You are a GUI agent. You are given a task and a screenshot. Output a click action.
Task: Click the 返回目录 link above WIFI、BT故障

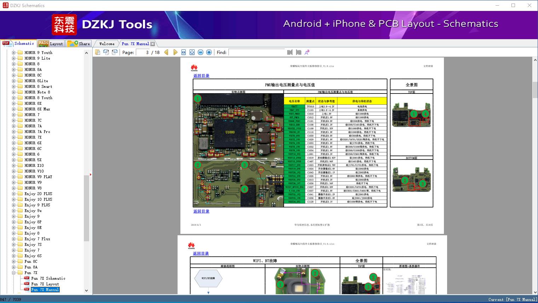[x=201, y=253]
